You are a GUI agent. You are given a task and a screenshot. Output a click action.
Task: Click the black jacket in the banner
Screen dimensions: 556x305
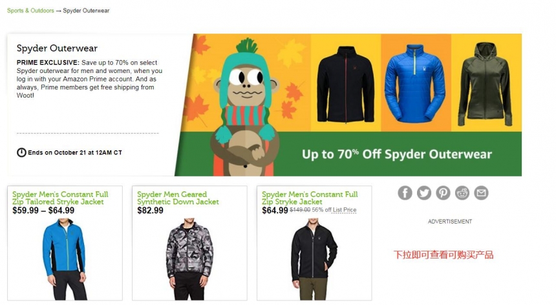pos(346,85)
